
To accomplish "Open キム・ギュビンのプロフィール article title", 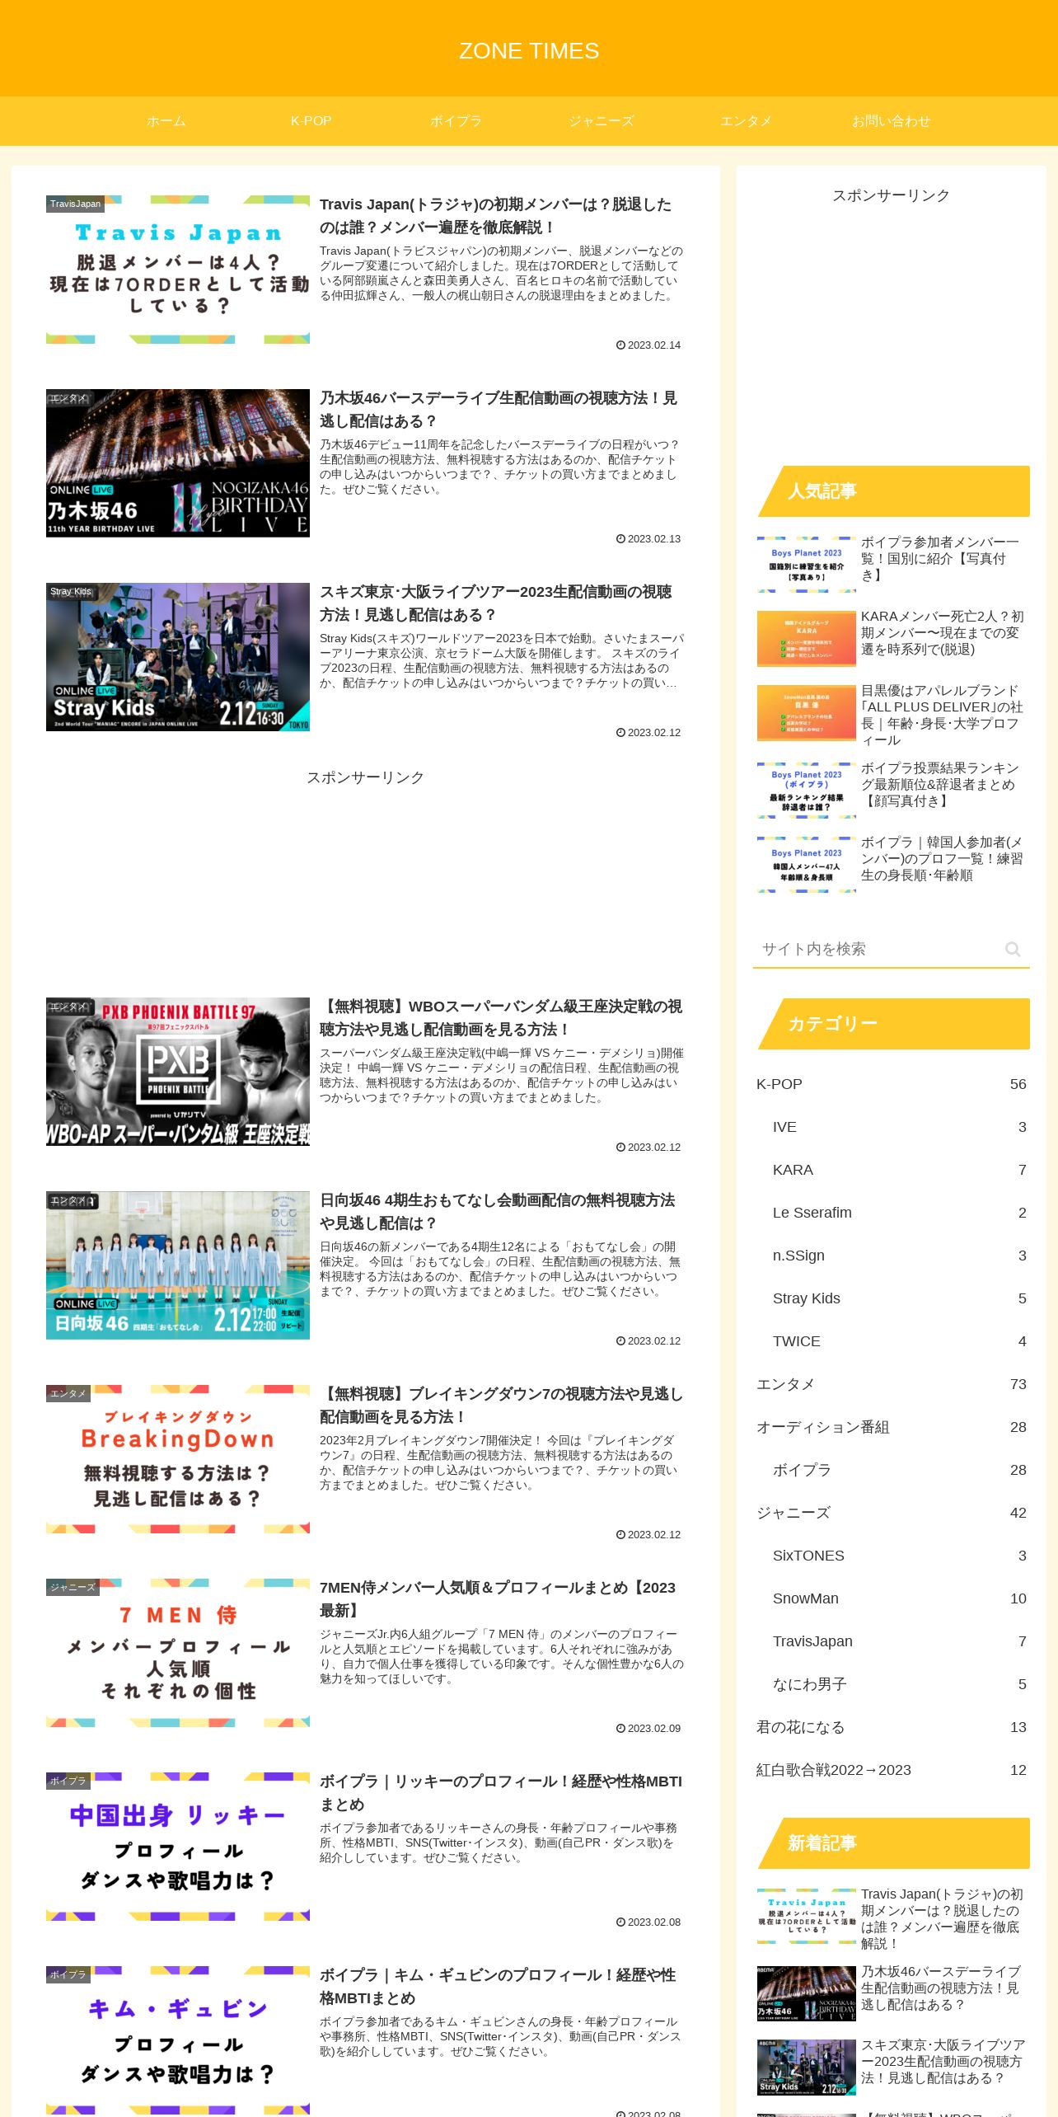I will [x=499, y=1986].
